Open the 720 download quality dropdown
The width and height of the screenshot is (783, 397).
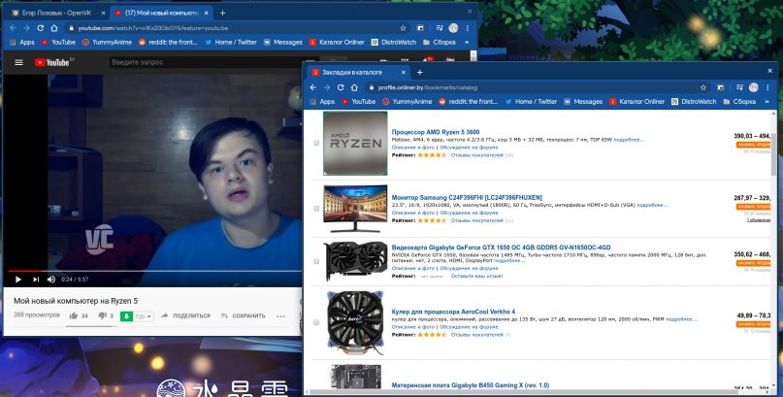point(144,316)
